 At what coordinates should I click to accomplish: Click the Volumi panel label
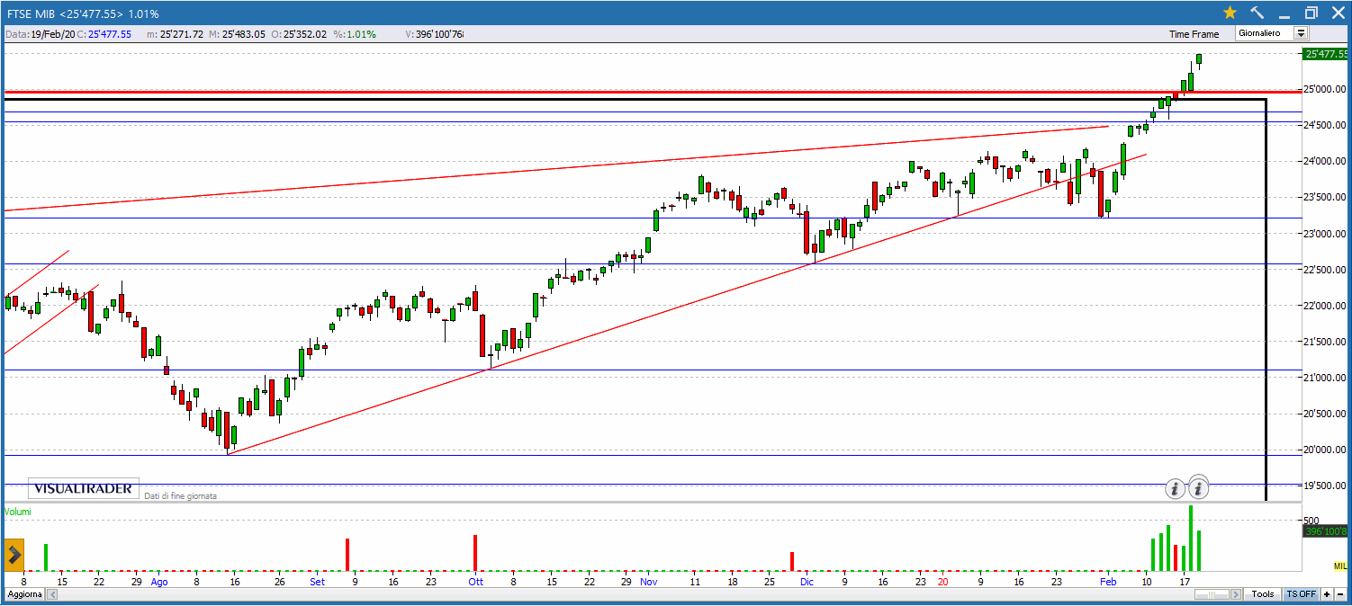[16, 512]
